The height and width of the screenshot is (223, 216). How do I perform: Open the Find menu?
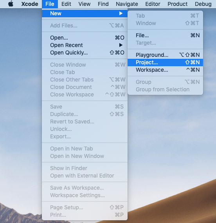click(103, 4)
